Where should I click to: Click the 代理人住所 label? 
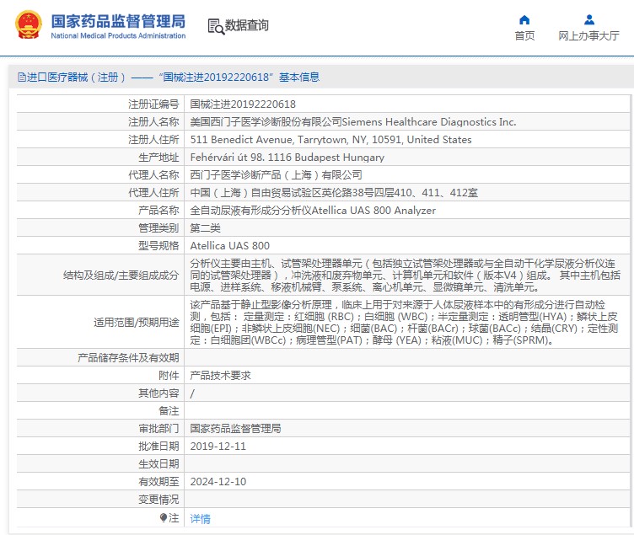[153, 193]
